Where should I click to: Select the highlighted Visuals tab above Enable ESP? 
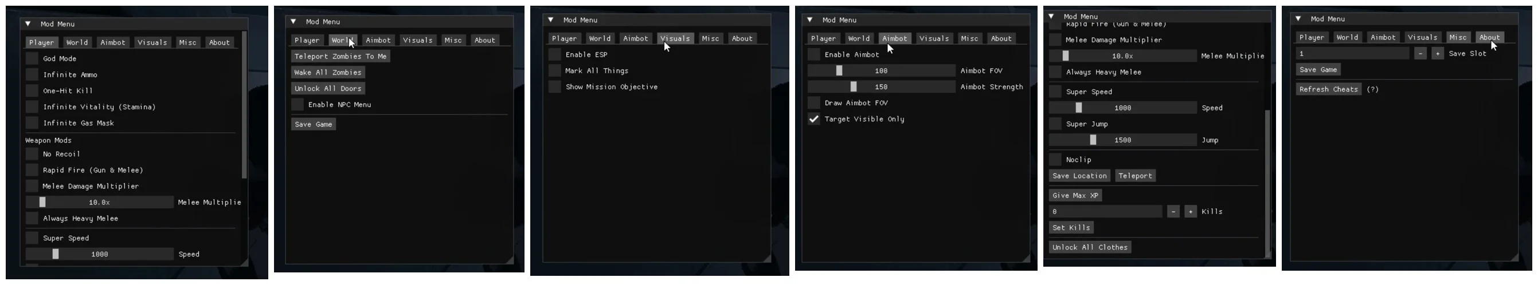675,38
